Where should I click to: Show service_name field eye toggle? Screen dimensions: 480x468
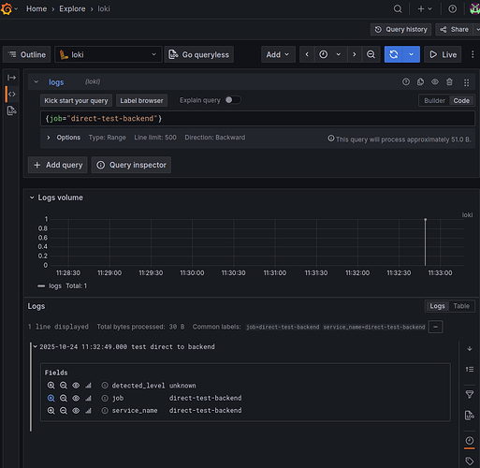tap(76, 410)
